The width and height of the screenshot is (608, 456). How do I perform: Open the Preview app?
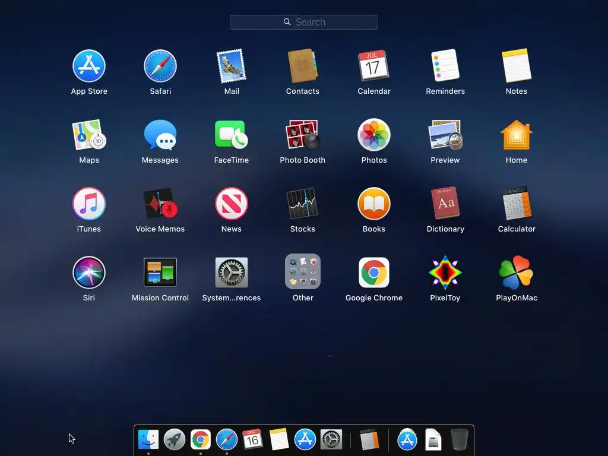point(445,135)
